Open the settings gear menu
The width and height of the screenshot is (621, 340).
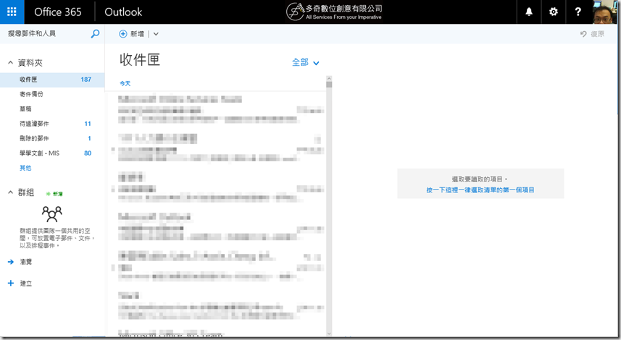pos(554,12)
